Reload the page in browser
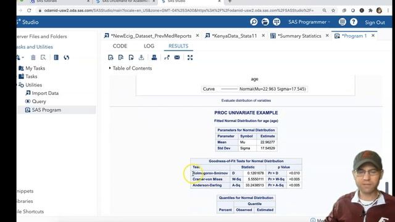The height and width of the screenshot is (222, 395). pos(29,10)
